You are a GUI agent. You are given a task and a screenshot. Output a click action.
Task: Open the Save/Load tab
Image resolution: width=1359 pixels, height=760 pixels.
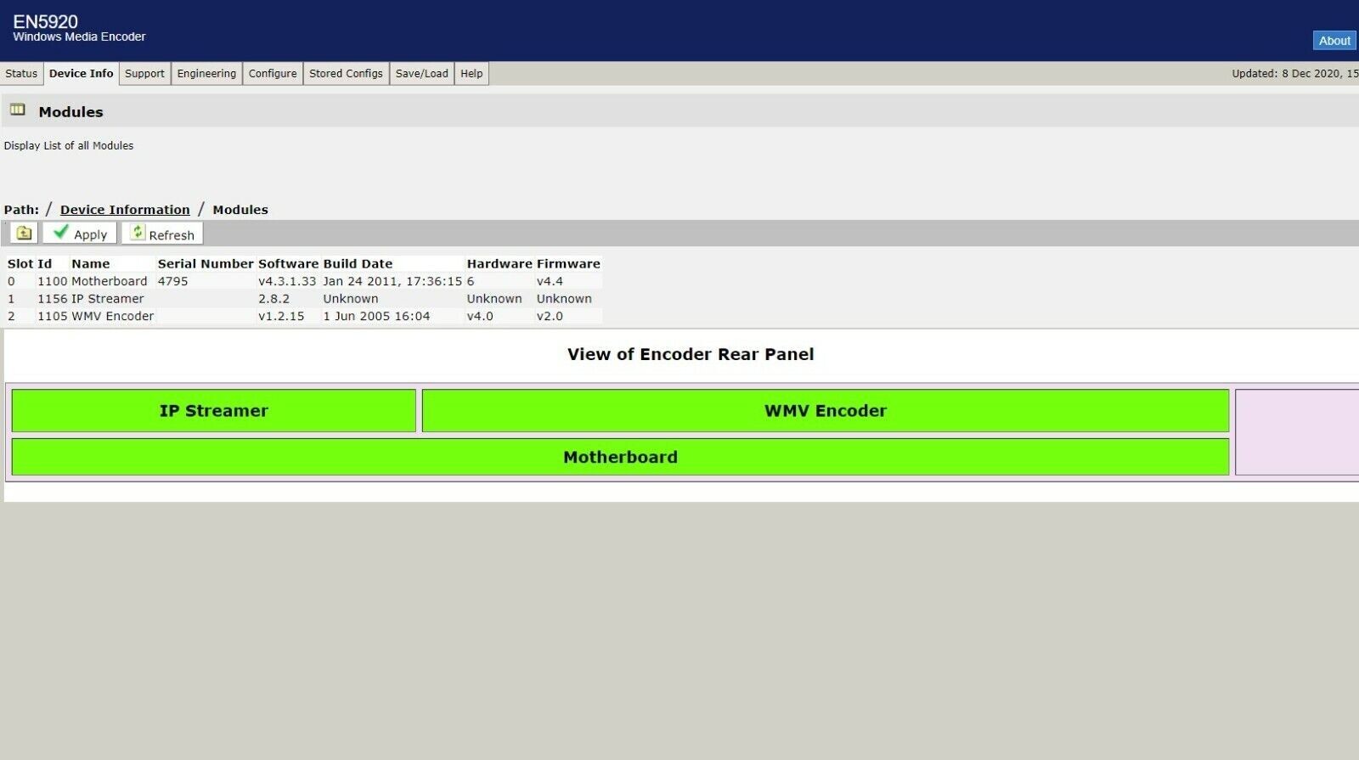click(422, 74)
